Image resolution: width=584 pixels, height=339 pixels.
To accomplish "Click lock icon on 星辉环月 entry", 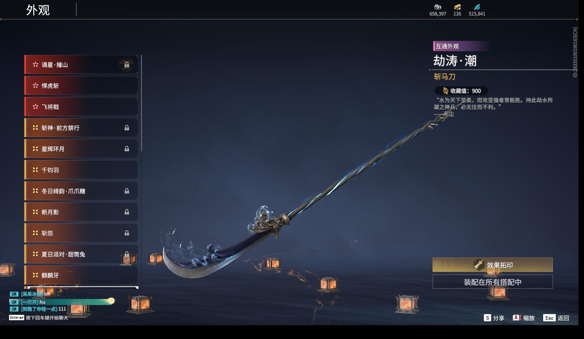I will click(127, 149).
